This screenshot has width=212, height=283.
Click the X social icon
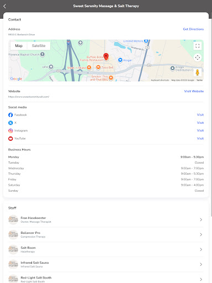[10, 123]
